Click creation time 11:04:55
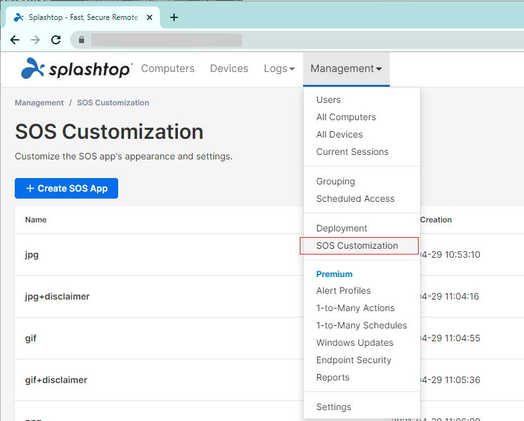524x421 pixels. (x=451, y=338)
